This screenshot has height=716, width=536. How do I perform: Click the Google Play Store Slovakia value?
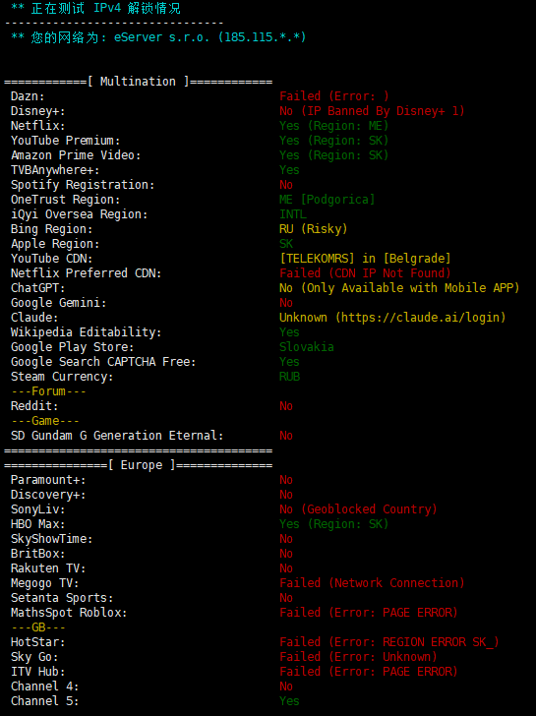click(307, 347)
